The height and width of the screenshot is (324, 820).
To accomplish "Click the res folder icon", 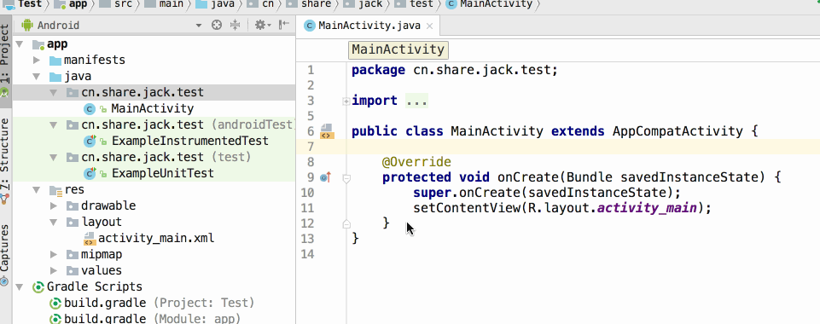I will point(55,189).
